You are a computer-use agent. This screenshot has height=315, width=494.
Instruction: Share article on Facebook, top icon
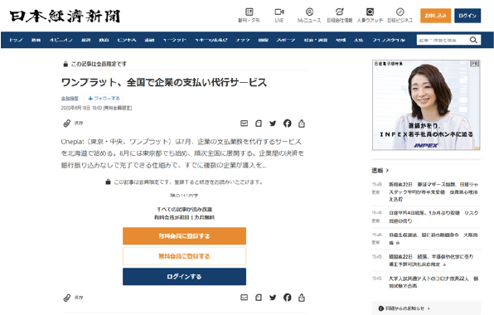(288, 124)
